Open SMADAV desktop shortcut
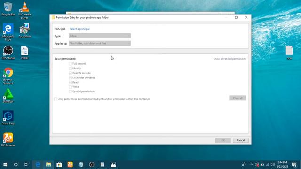This screenshot has height=169, width=301. (8, 96)
